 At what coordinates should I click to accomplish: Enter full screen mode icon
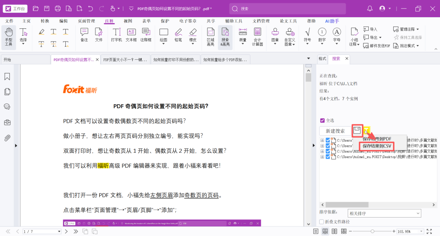point(429,231)
